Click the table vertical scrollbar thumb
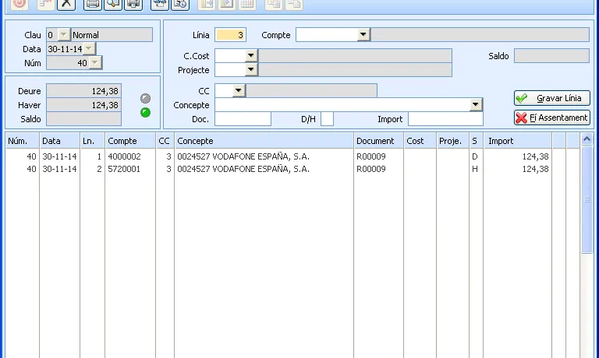Screen dimensions: 599x358 pyautogui.click(x=587, y=199)
